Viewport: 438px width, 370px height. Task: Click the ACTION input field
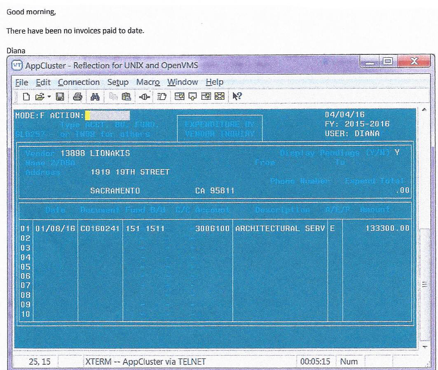(x=107, y=116)
